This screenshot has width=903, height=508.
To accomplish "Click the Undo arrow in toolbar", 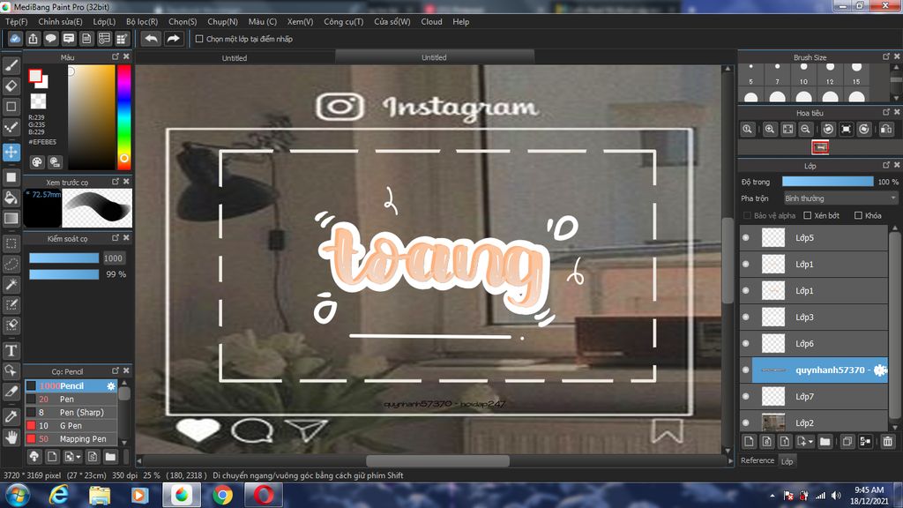I will (x=151, y=39).
